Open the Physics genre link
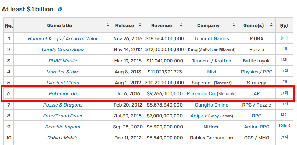The width and height of the screenshot is (297, 145). (250, 72)
